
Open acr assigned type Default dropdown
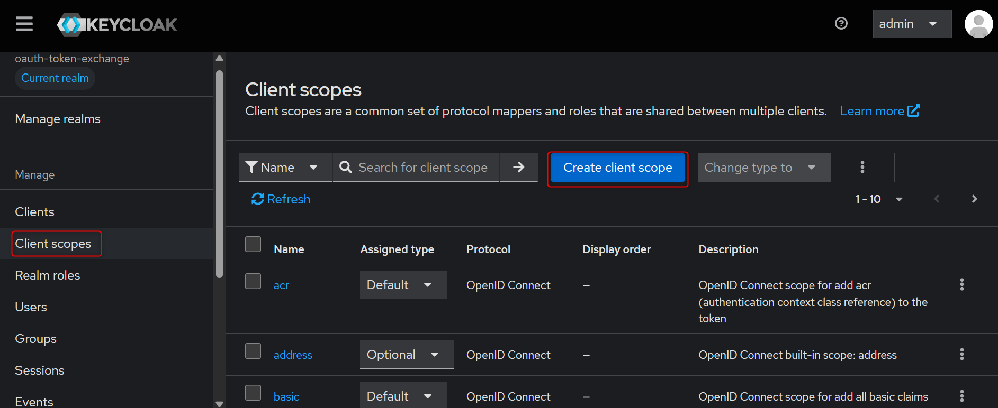tap(403, 285)
